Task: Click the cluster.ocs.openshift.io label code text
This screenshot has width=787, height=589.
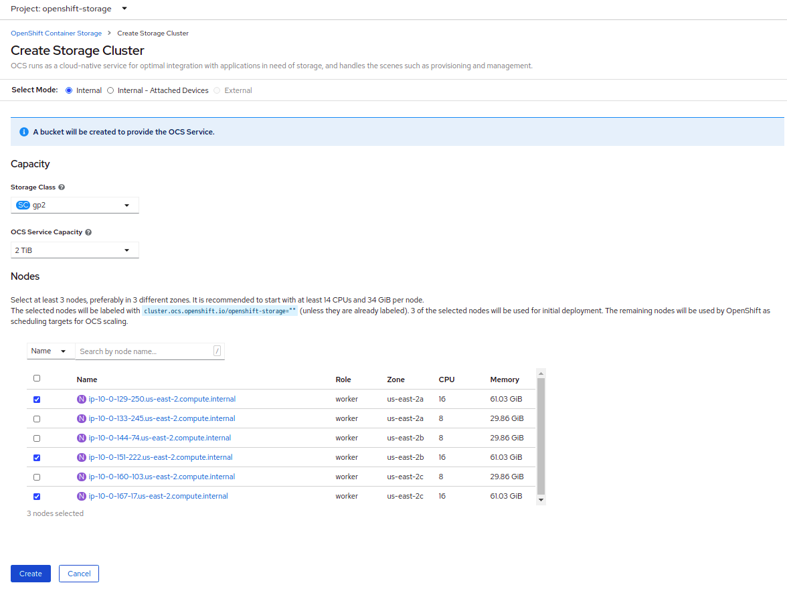Action: click(220, 311)
